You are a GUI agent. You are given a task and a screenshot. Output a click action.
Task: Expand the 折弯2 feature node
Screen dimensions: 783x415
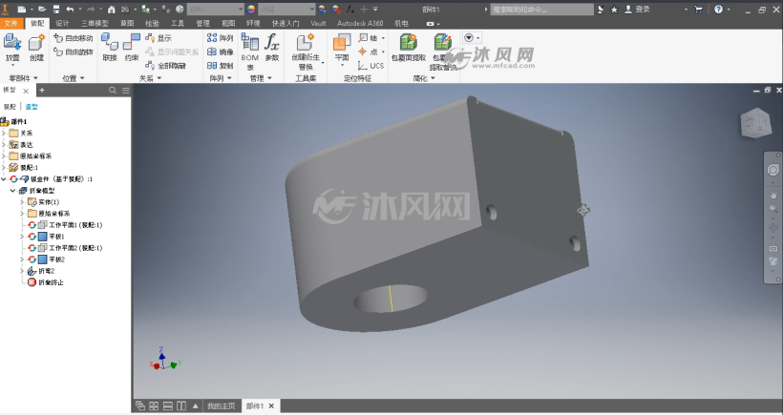click(22, 270)
